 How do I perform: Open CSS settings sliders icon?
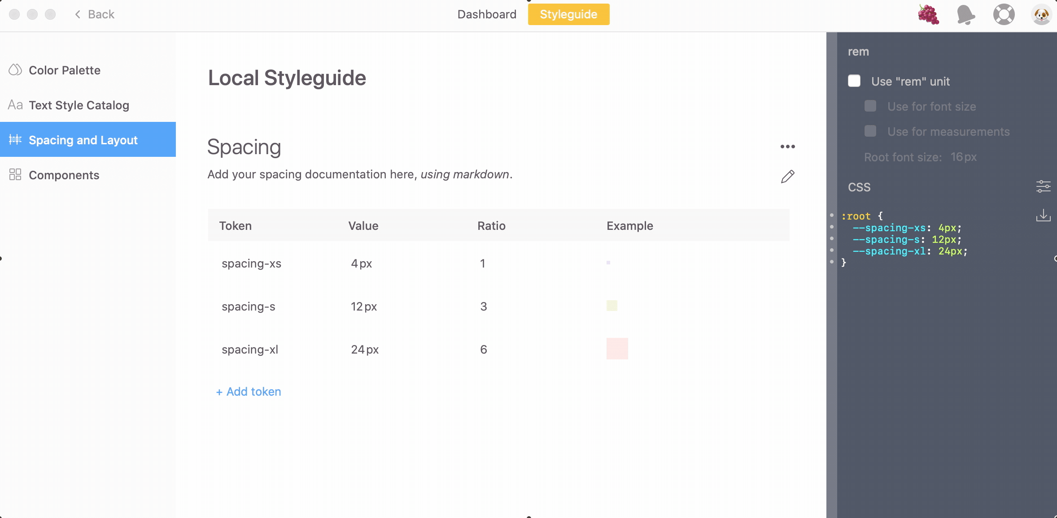pos(1043,186)
